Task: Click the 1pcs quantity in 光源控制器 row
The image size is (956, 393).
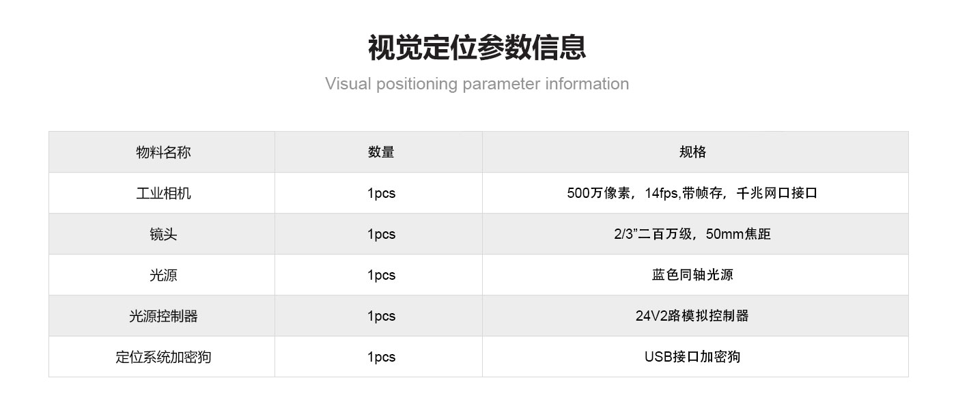Action: coord(381,316)
